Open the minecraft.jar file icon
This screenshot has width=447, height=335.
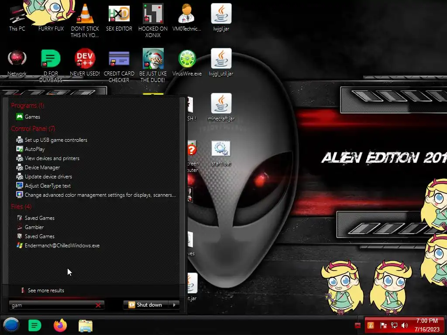[x=221, y=107]
